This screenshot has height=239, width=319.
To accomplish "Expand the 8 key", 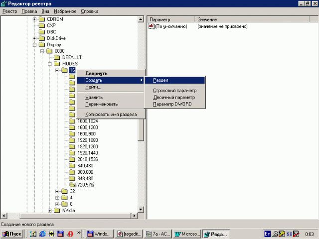I will [57, 204].
